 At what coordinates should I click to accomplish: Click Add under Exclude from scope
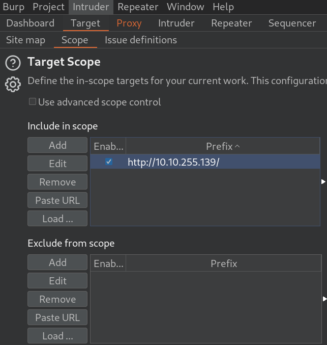(x=57, y=262)
